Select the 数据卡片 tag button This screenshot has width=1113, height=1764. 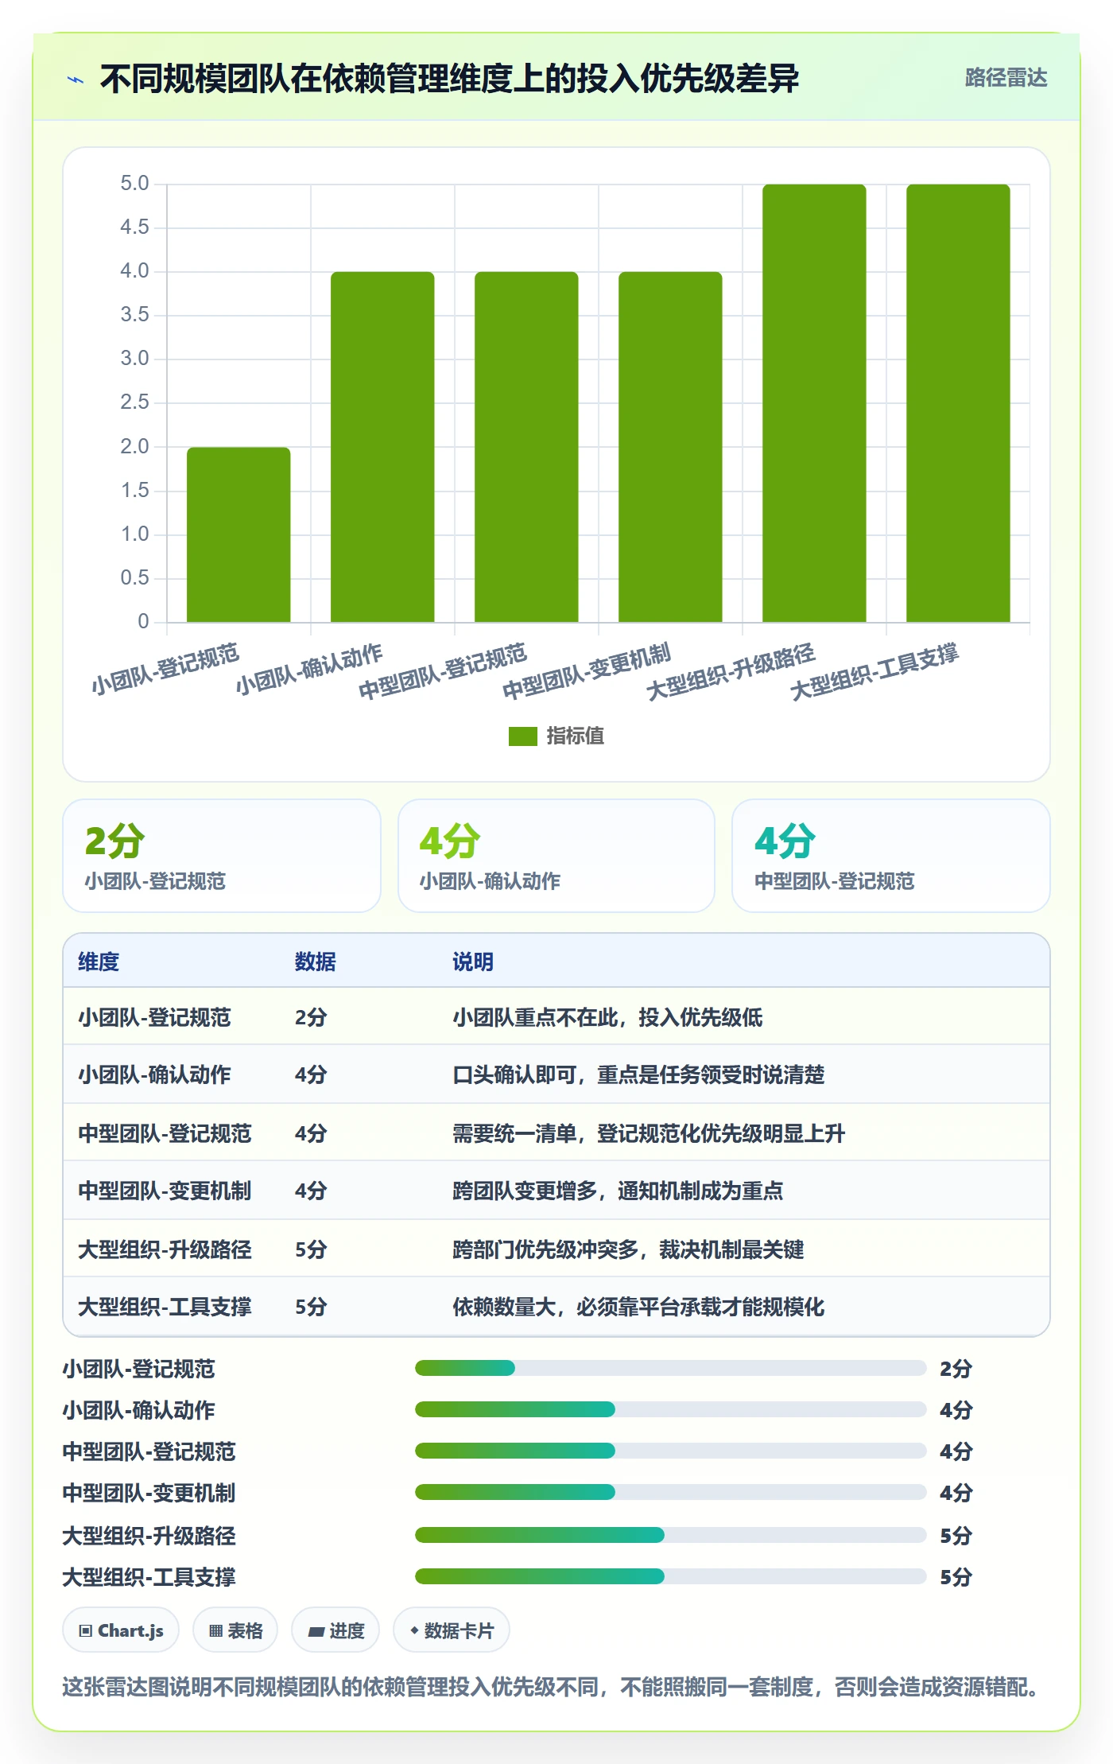(452, 1630)
